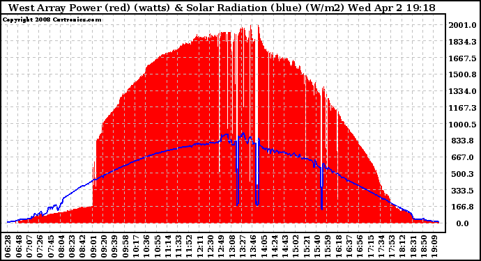Click the 12:49 time label
The image size is (481, 261).
220,246
